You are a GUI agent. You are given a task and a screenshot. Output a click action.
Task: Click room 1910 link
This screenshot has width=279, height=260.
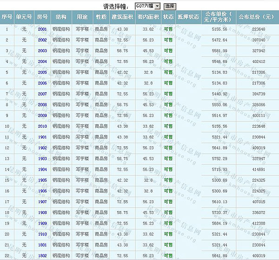[42, 234]
